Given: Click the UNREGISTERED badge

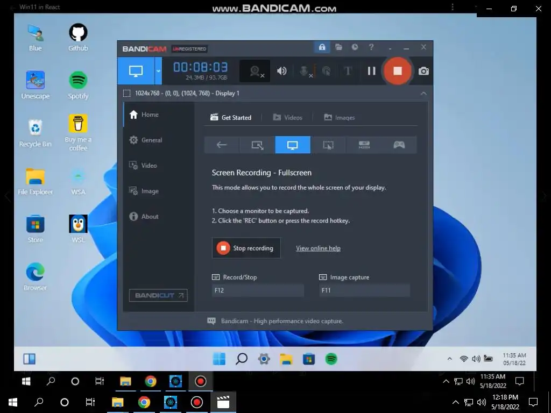Looking at the screenshot, I should [189, 49].
